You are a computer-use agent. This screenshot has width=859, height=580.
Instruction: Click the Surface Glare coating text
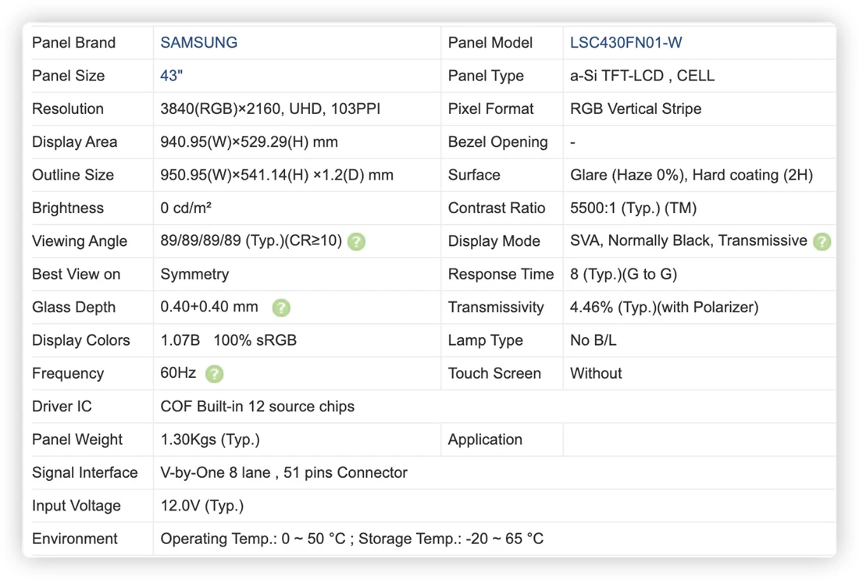(691, 176)
